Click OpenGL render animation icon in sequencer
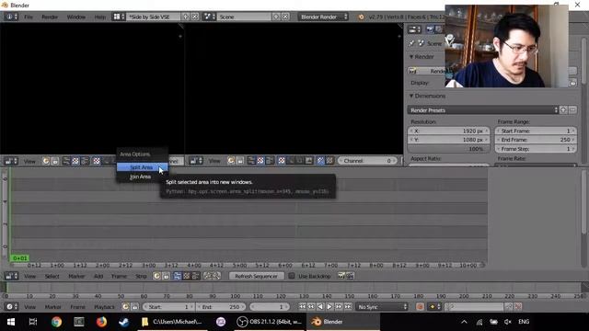The width and height of the screenshot is (589, 331). (x=350, y=276)
